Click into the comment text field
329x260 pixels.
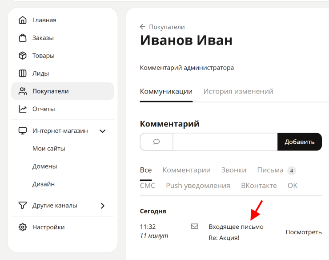[x=225, y=142]
